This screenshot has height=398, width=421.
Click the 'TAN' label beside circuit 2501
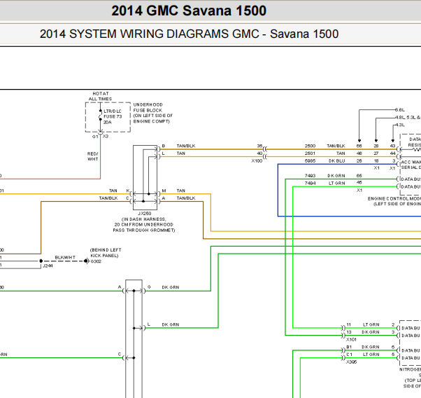[341, 153]
